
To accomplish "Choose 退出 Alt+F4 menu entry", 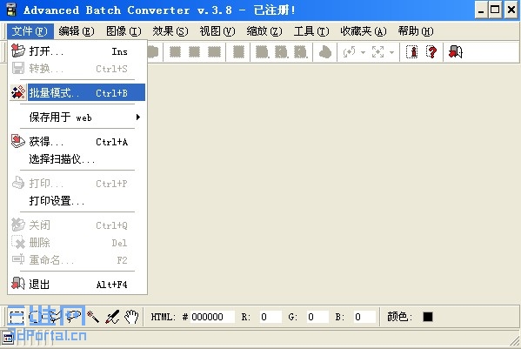I will pyautogui.click(x=77, y=285).
